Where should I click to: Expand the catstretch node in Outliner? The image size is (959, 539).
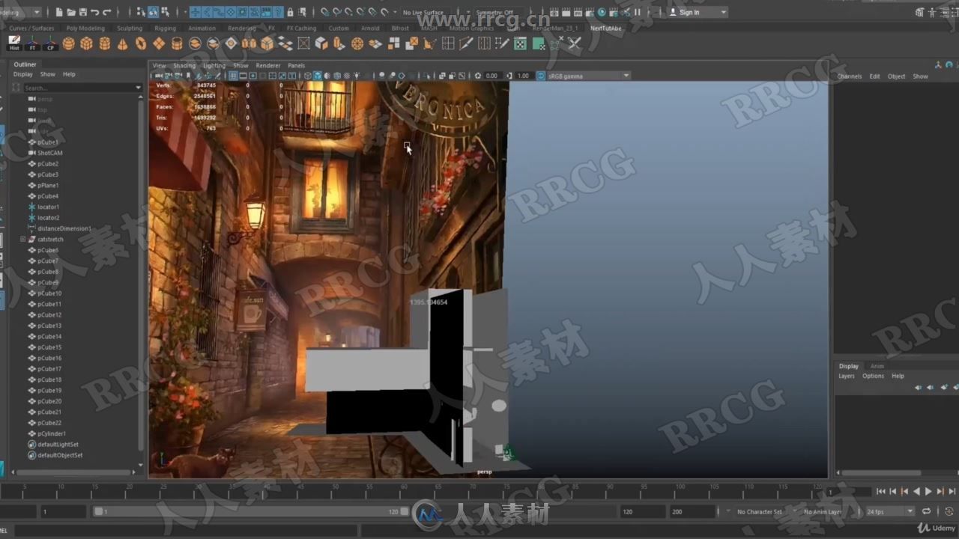coord(23,240)
